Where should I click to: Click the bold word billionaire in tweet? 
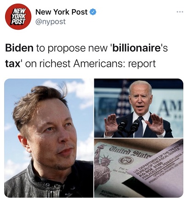pyautogui.click(x=136, y=48)
